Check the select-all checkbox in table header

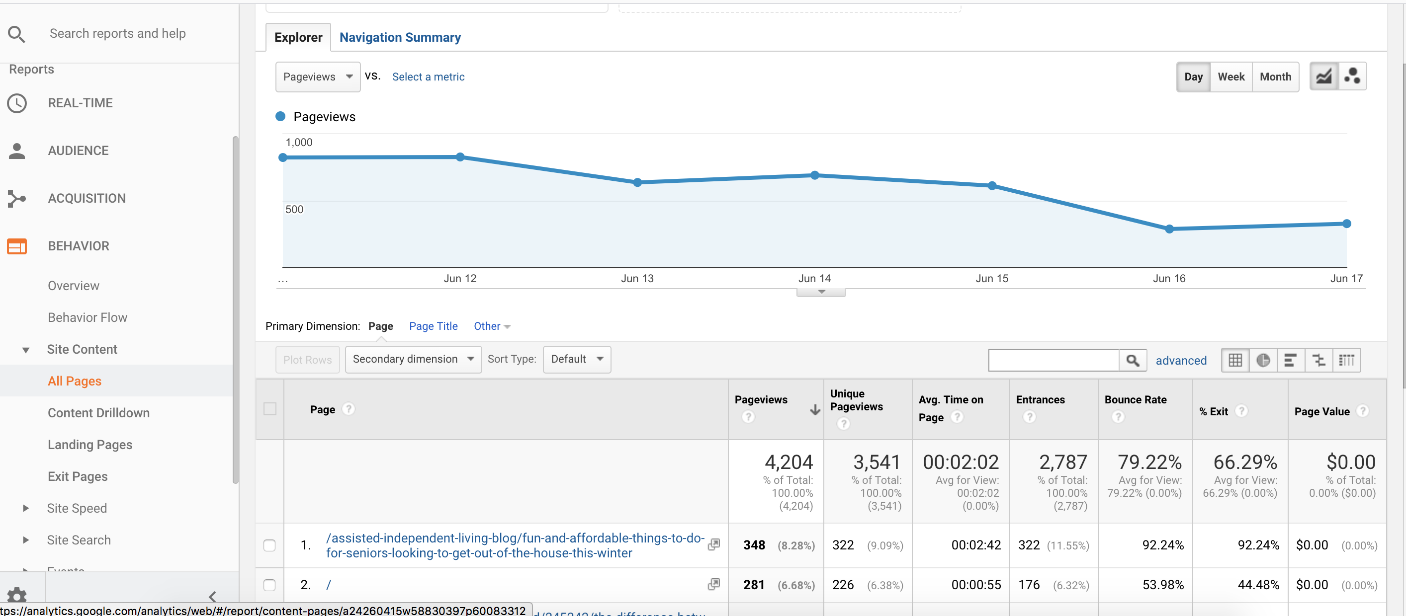(269, 408)
